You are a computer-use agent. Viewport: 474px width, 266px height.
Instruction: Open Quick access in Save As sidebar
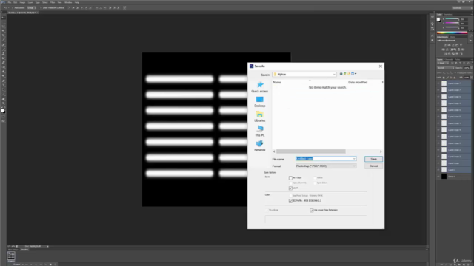(x=260, y=87)
